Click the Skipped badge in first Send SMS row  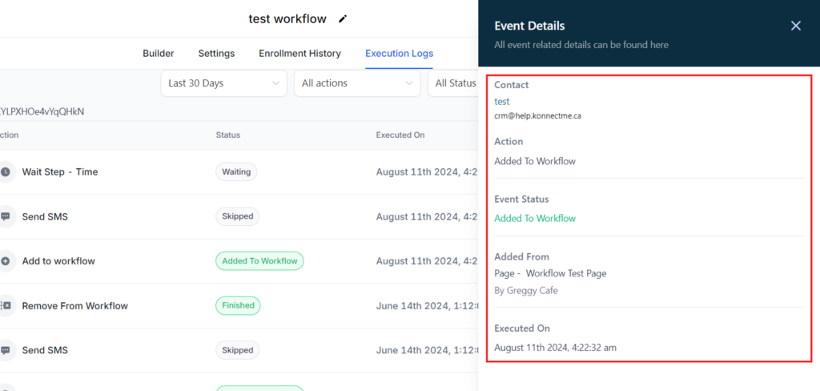(237, 216)
